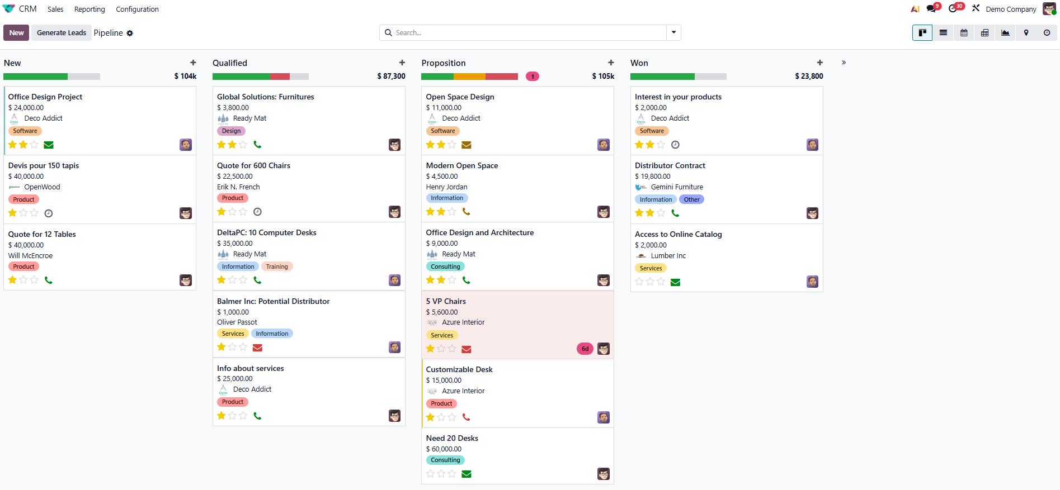
Task: Expand the folded columns chevron beside Won
Action: pos(844,63)
